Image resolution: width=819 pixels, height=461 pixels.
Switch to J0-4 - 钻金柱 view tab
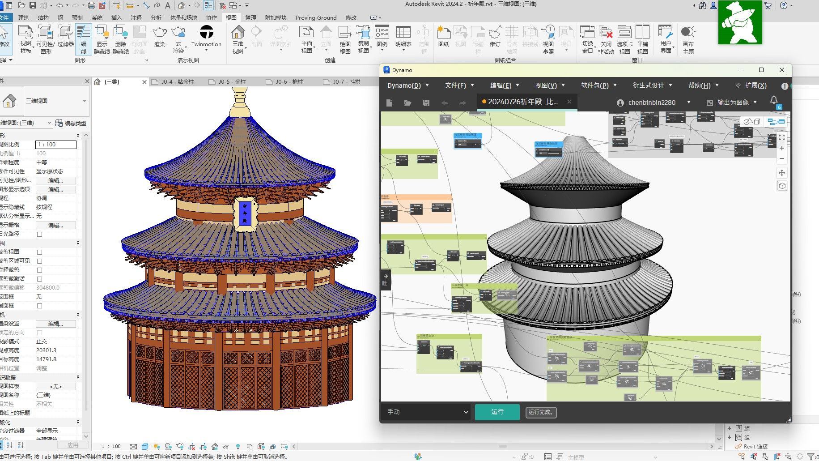[x=177, y=82]
